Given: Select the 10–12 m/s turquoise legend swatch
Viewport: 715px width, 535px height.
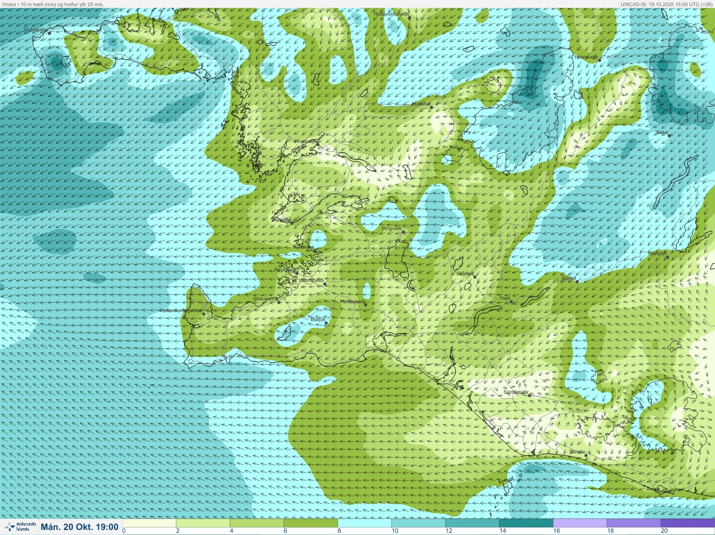Looking at the screenshot, I should tap(418, 523).
